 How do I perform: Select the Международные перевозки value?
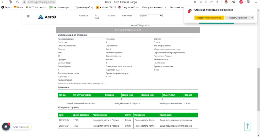[x=167, y=49]
